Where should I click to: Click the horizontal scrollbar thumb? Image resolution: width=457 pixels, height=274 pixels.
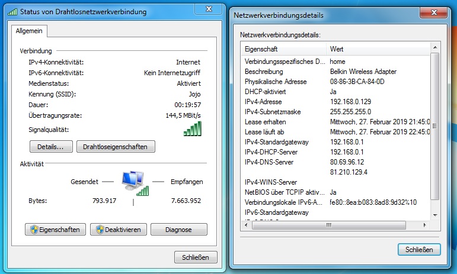329,225
